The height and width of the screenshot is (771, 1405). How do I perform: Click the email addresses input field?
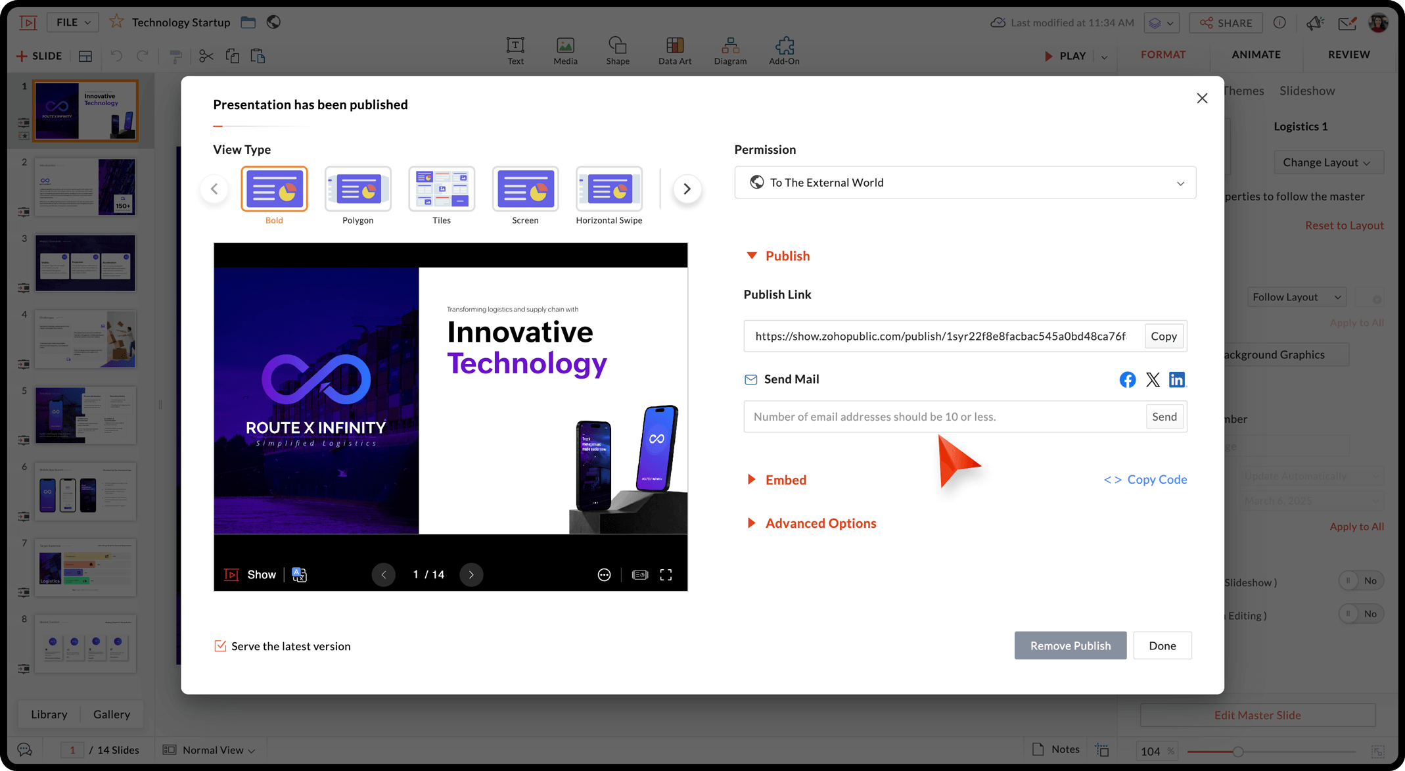click(x=944, y=417)
